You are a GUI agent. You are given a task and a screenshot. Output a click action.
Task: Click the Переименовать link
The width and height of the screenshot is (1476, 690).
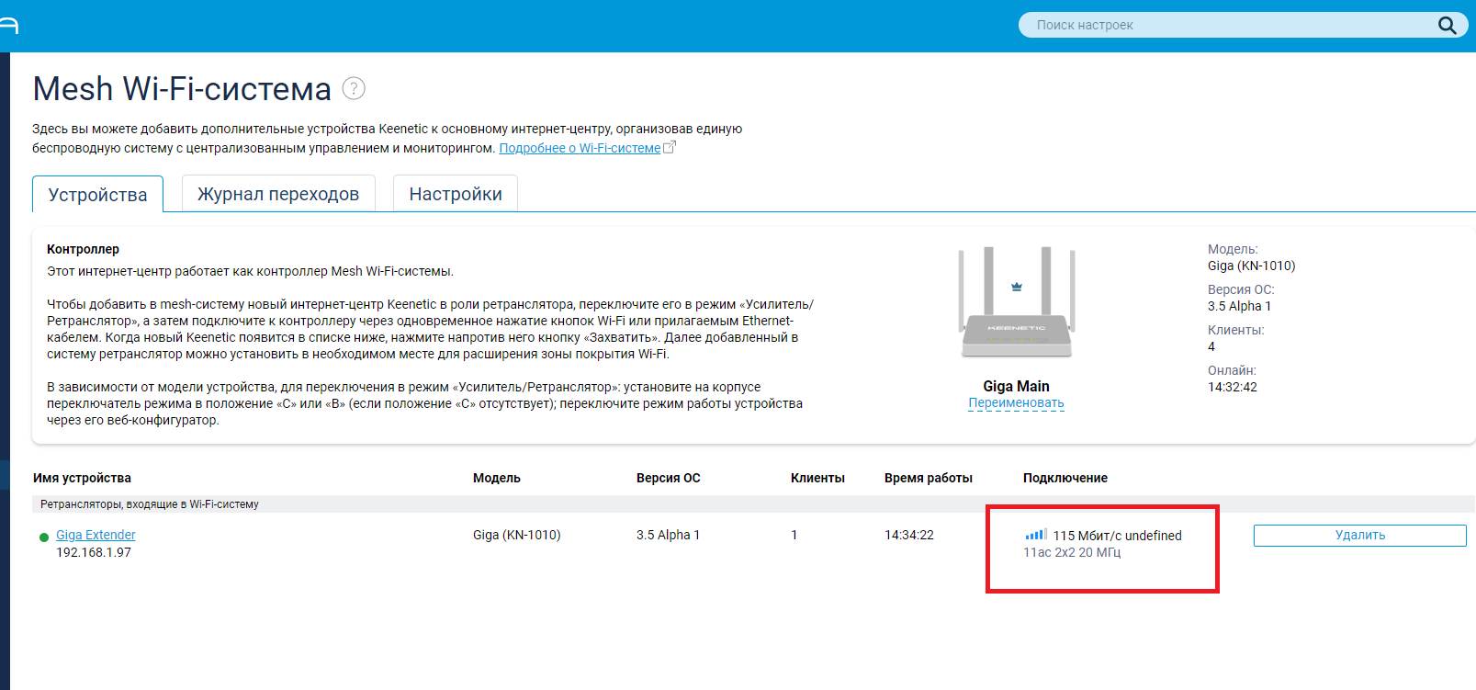click(x=1016, y=402)
